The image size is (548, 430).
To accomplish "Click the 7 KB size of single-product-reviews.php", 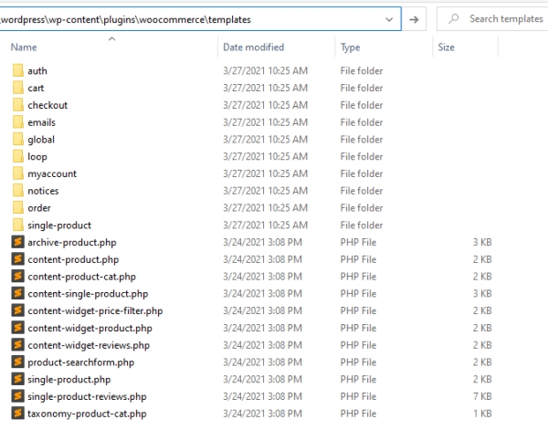I will pyautogui.click(x=482, y=396).
